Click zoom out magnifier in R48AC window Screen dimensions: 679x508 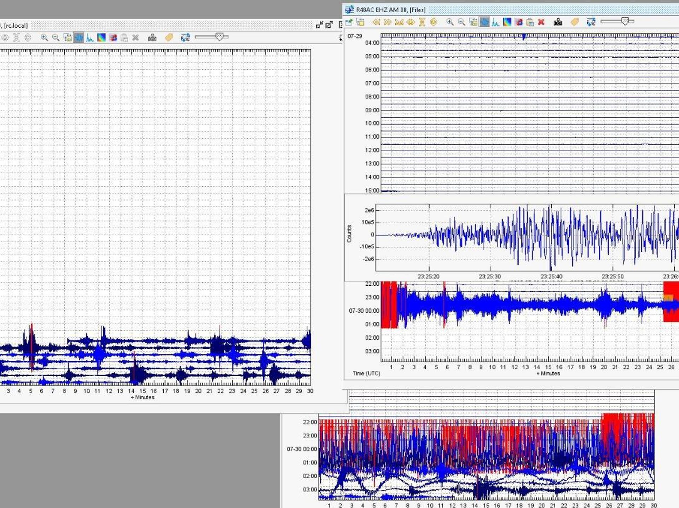pos(461,22)
